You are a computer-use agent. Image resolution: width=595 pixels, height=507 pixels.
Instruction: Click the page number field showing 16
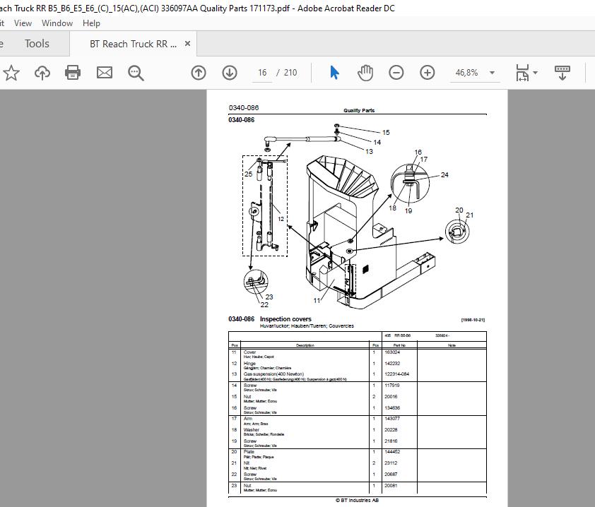(262, 73)
